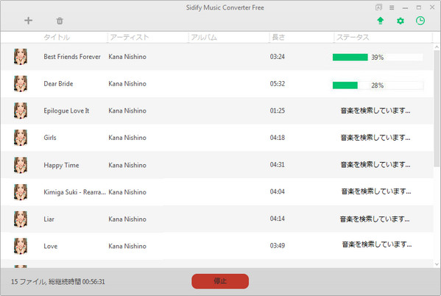
Task: Click the searching status for Epilogue Love It
Action: pyautogui.click(x=375, y=110)
